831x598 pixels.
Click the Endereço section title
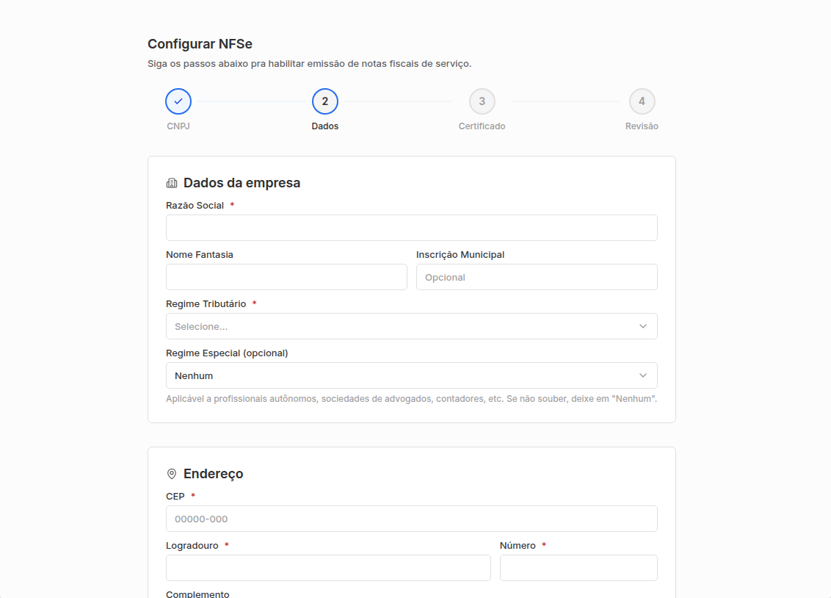[213, 474]
